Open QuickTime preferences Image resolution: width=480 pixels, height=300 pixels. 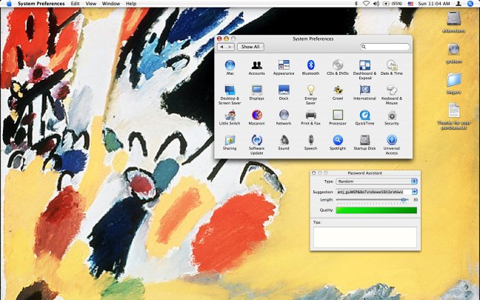364,118
